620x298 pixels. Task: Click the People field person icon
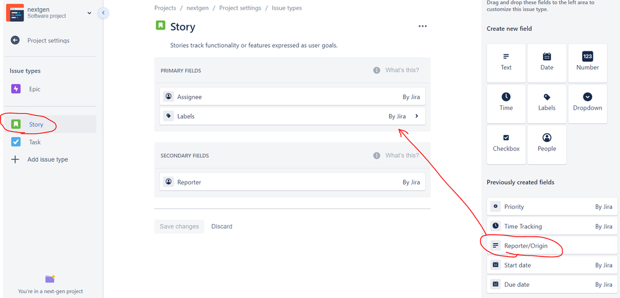tap(547, 138)
